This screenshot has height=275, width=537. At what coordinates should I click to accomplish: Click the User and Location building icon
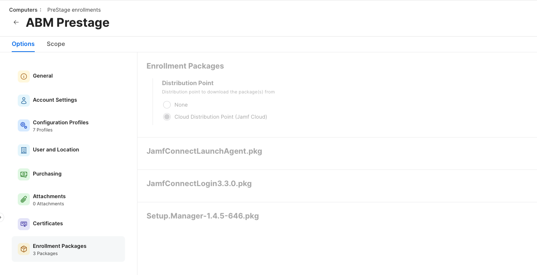(x=24, y=150)
